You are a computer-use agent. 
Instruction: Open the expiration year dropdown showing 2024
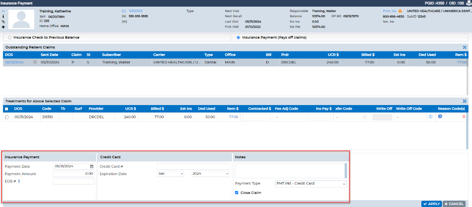click(210, 174)
